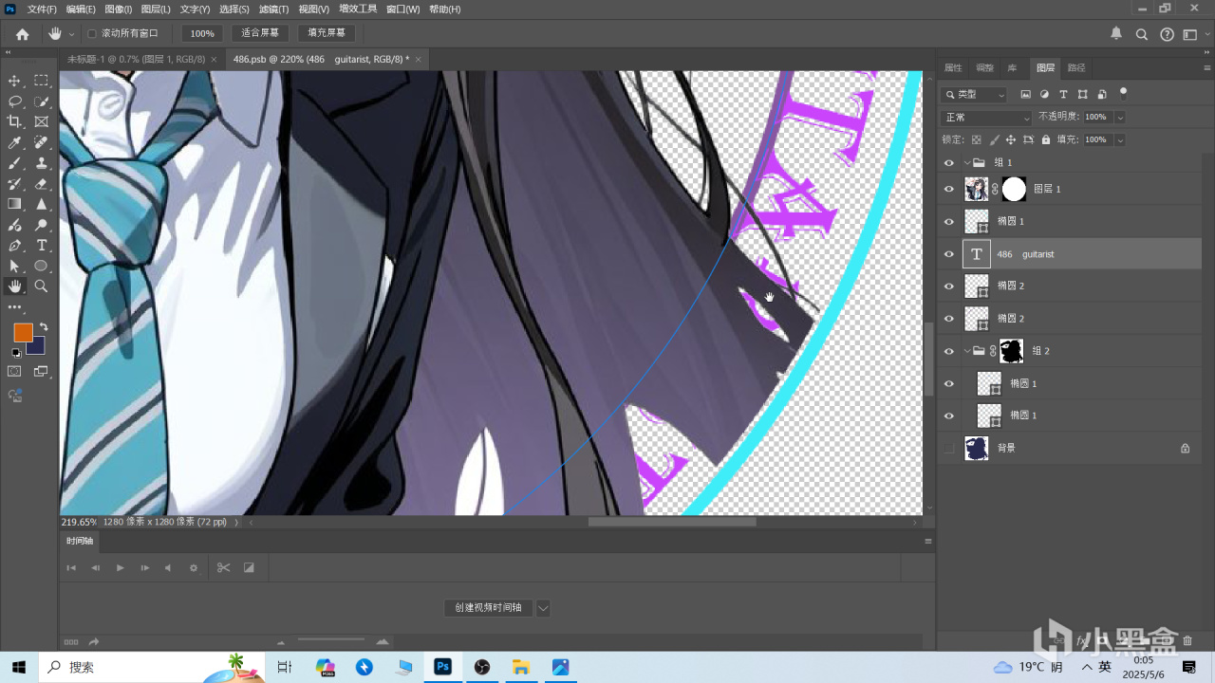Click the orange foreground color swatch

22,332
